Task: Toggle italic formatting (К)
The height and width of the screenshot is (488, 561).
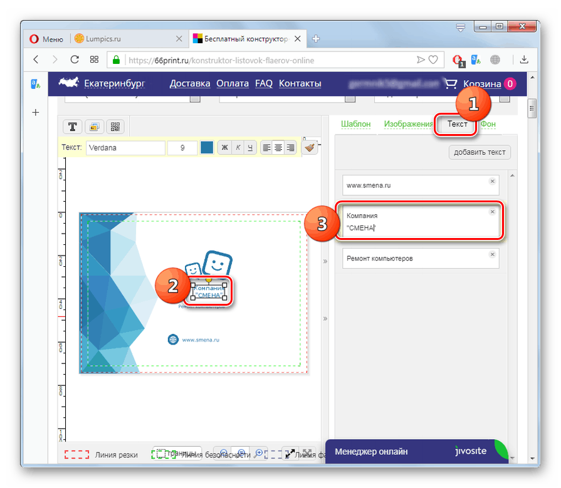Action: [x=238, y=148]
